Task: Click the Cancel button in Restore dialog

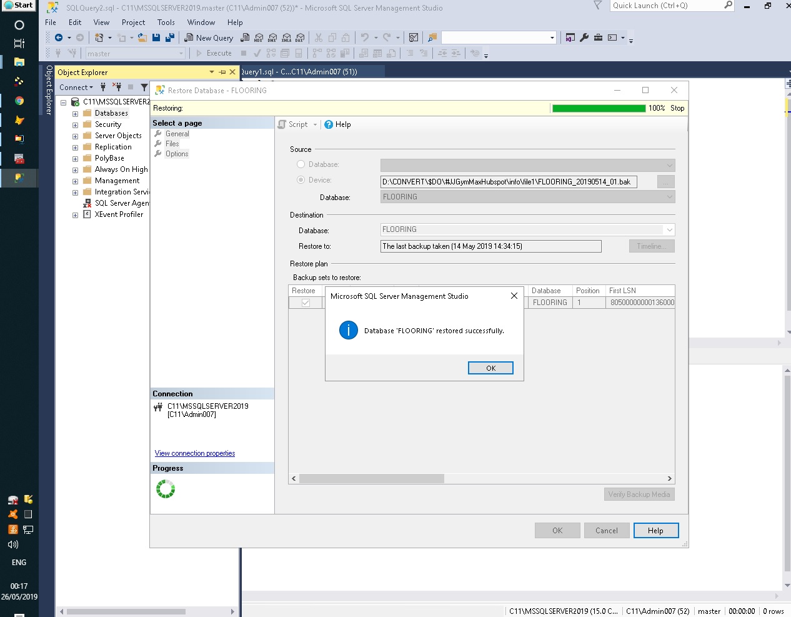Action: [x=607, y=531]
